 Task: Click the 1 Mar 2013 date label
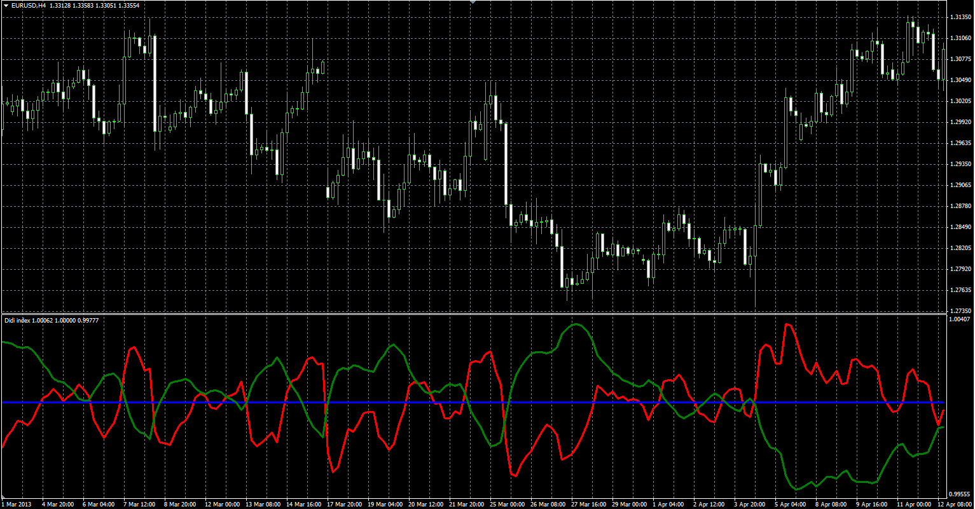(x=15, y=505)
